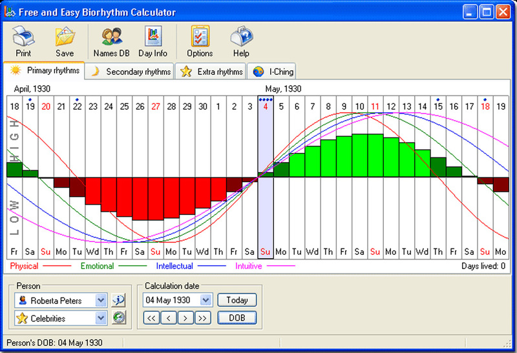Image resolution: width=517 pixels, height=353 pixels.
Task: Click the person info icon beside Roberta Peters
Action: pyautogui.click(x=119, y=300)
